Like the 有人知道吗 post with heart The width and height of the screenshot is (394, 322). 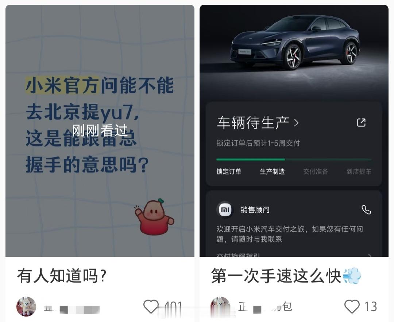[151, 306]
